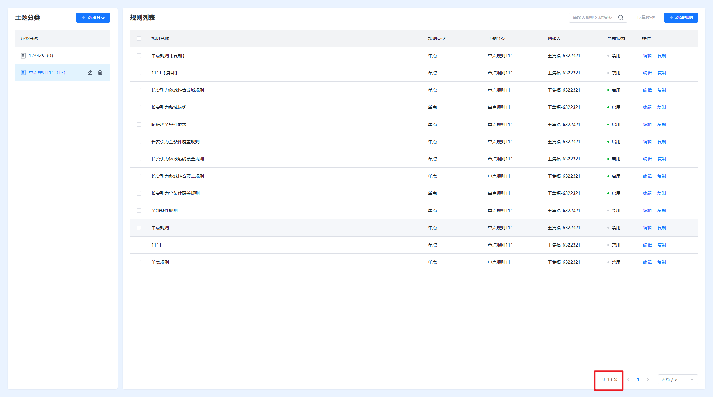
Task: Check the box for 长安引力私域热线
Action: [139, 107]
